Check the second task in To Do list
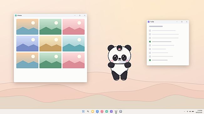The image size is (204, 114). [x=150, y=34]
